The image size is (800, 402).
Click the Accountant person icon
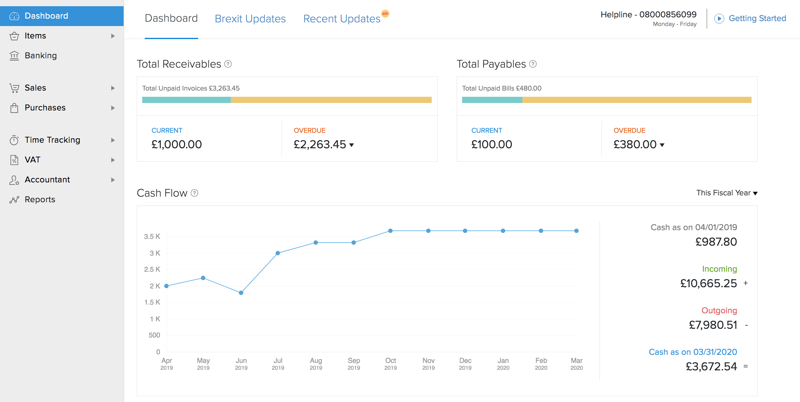(14, 180)
